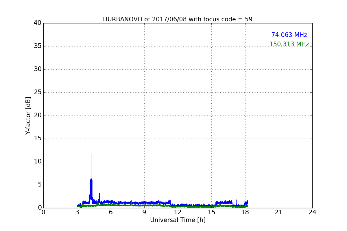Click the y-axis tick label 25
The width and height of the screenshot is (347, 231).
point(38,92)
